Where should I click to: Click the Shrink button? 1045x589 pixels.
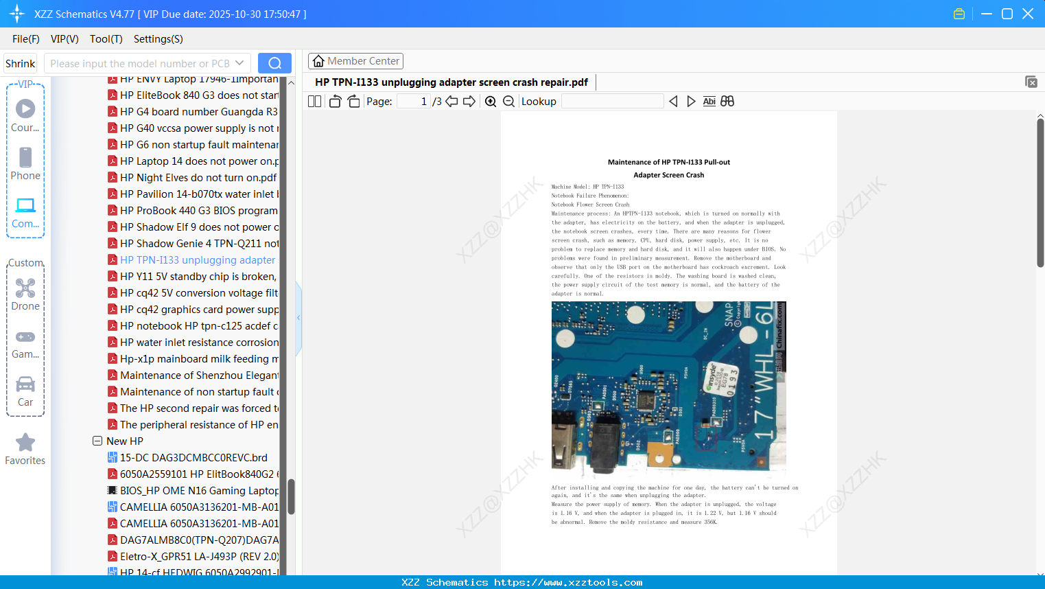pos(20,63)
